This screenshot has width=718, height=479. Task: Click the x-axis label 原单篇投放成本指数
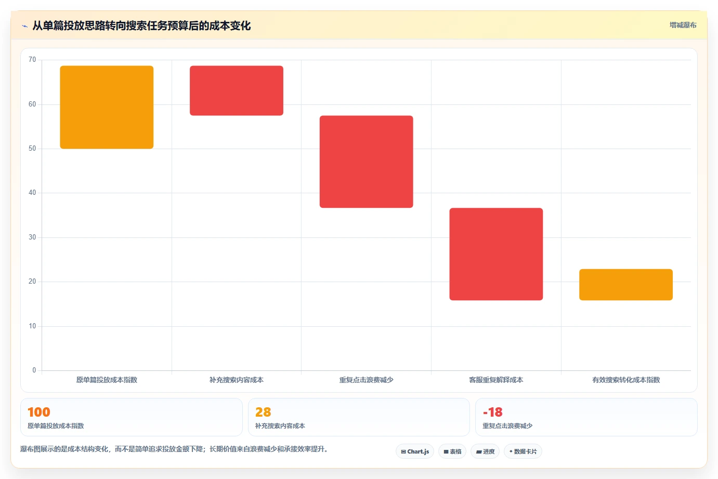(x=107, y=380)
